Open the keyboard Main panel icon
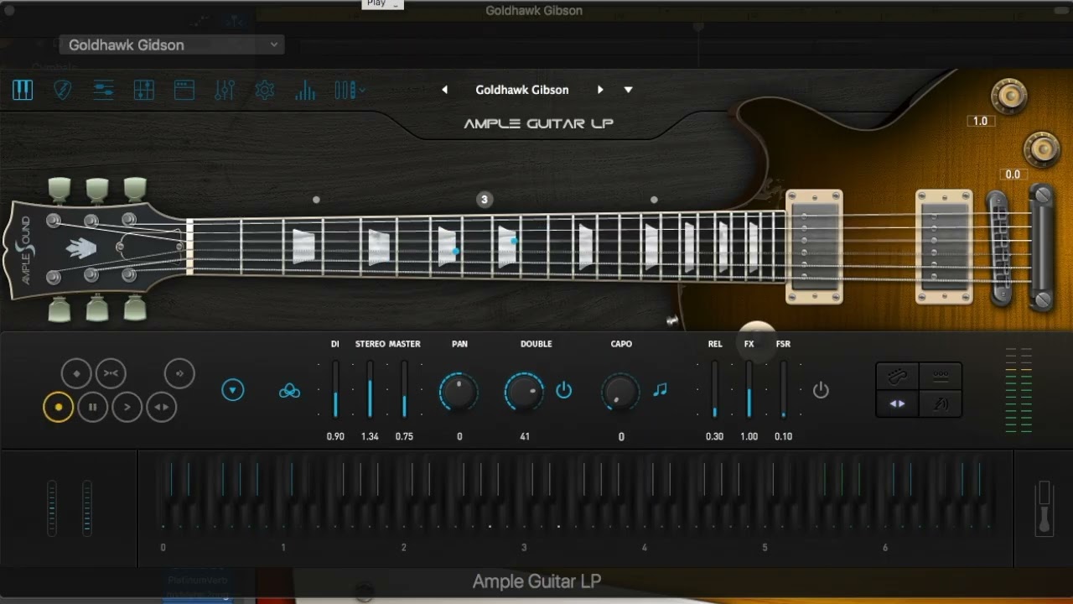 coord(23,90)
